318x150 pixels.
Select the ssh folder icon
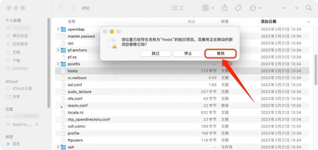click(64, 147)
